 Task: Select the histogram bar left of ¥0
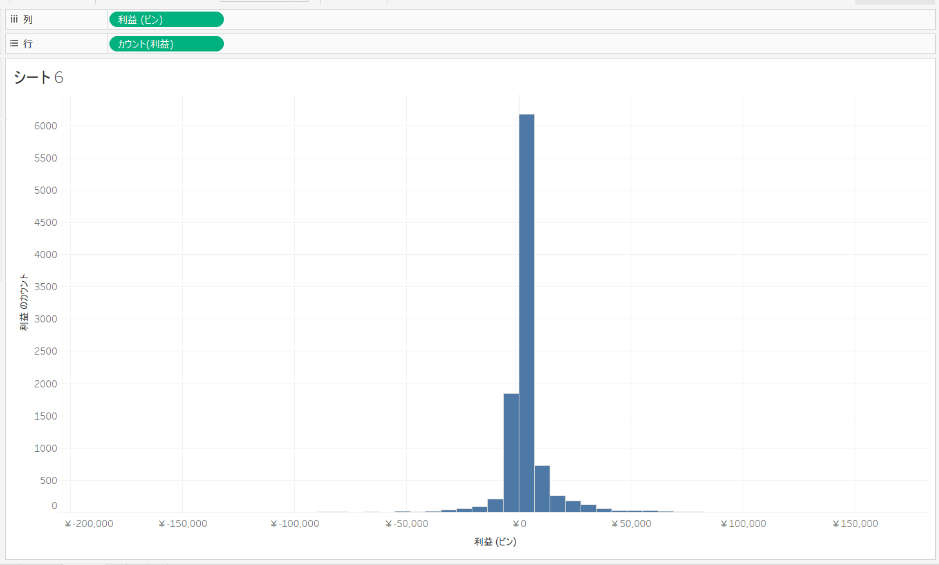point(511,452)
